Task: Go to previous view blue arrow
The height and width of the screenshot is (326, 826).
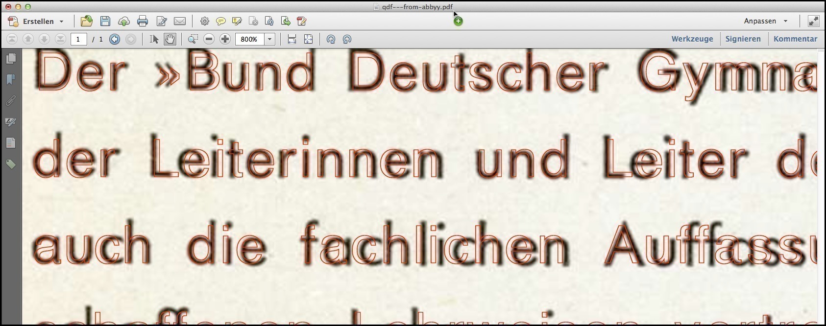Action: pyautogui.click(x=115, y=39)
